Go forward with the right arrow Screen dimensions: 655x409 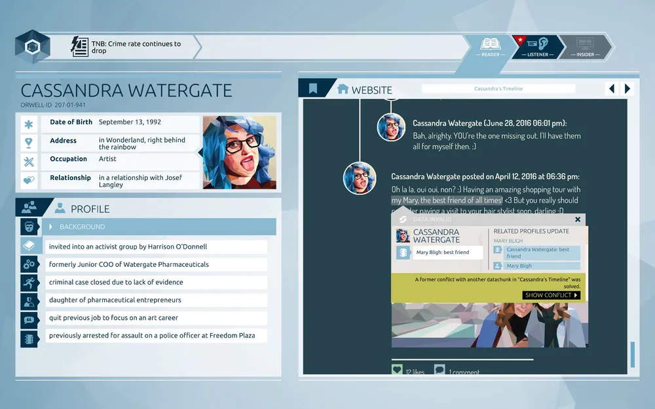pyautogui.click(x=627, y=88)
